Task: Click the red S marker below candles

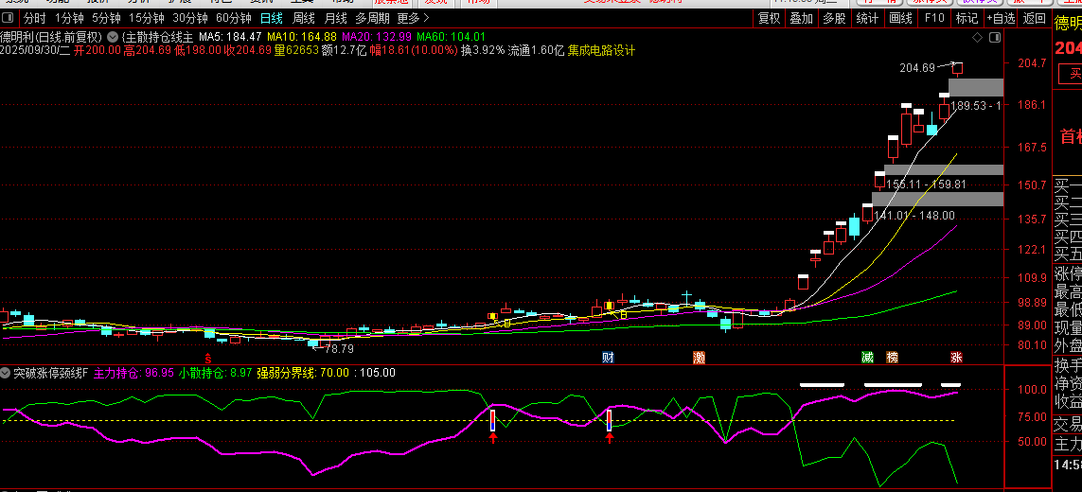Action: (x=208, y=357)
